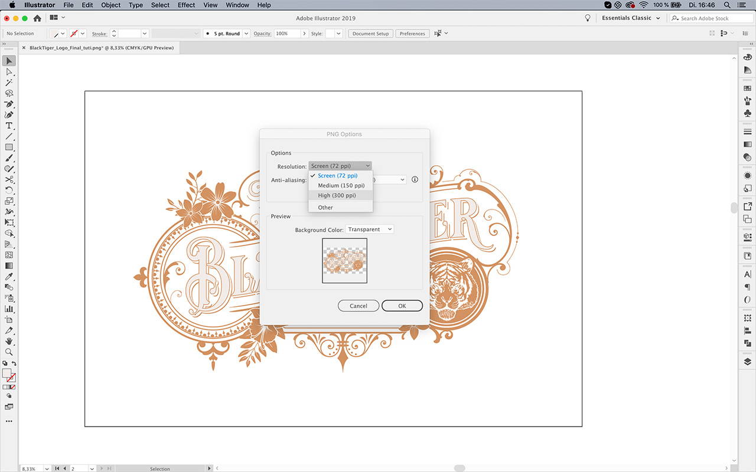
Task: Expand the stroke weight dropdown
Action: point(144,34)
